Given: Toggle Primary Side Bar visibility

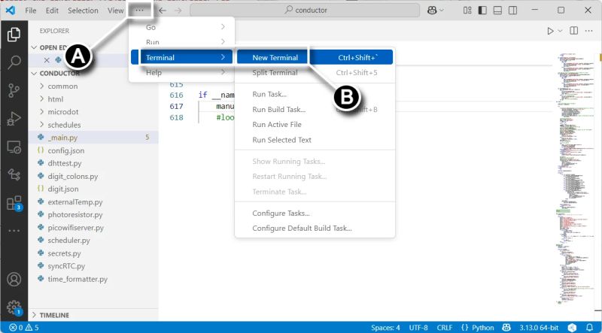Looking at the screenshot, I should pyautogui.click(x=482, y=11).
